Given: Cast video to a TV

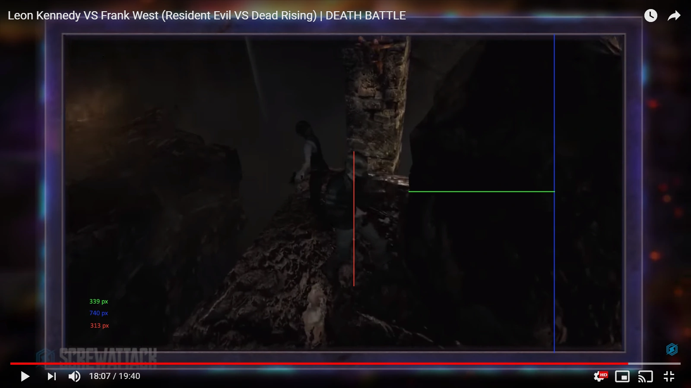Looking at the screenshot, I should tap(646, 376).
